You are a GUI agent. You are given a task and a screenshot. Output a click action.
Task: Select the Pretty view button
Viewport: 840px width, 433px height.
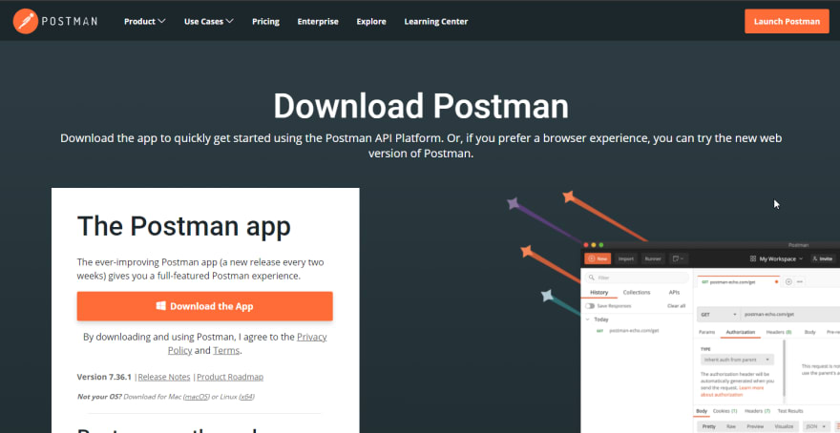[x=708, y=426]
